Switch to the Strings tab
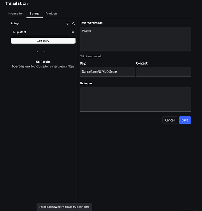Image resolution: width=202 pixels, height=211 pixels. point(34,14)
